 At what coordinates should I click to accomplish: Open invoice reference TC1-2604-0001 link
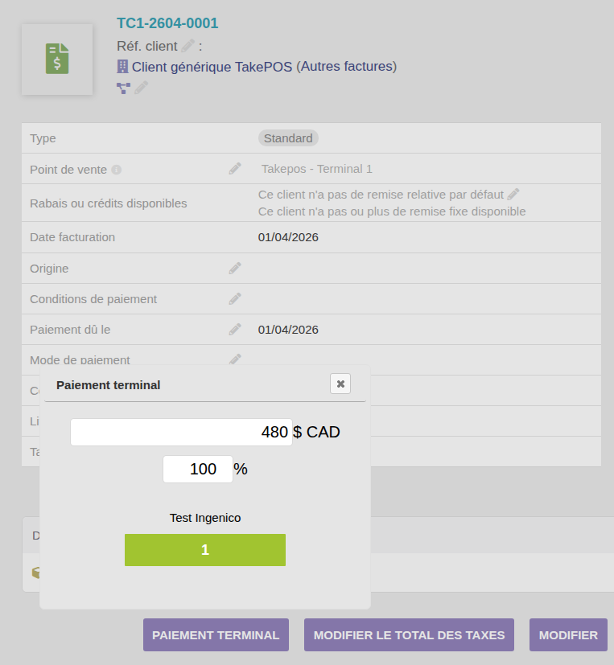[167, 23]
